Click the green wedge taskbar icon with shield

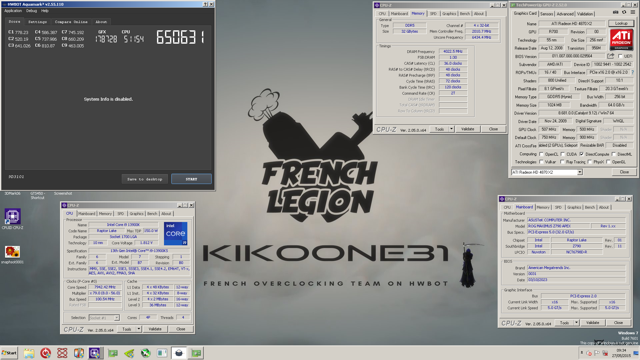[129, 353]
